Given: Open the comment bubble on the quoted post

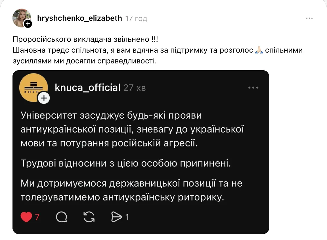Looking at the screenshot, I should click(61, 216).
